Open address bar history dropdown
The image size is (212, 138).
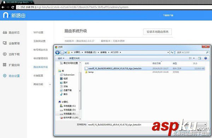pos(168,52)
